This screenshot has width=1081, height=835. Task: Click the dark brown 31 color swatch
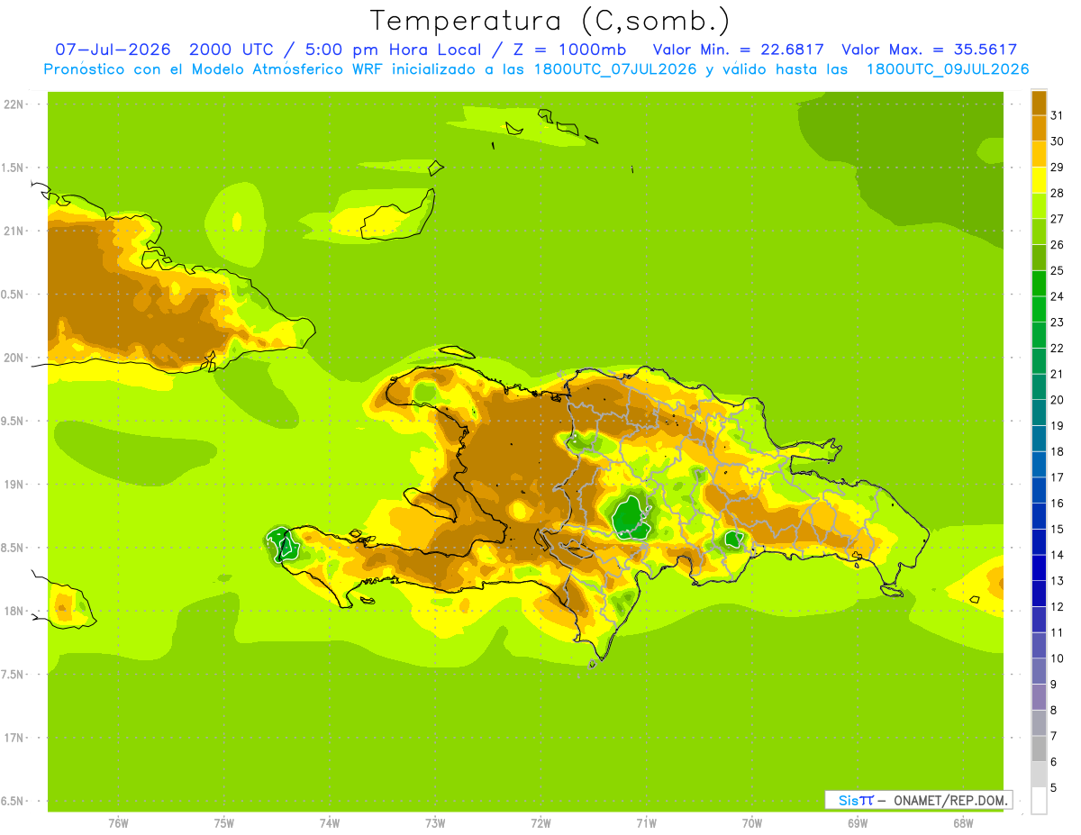1039,104
